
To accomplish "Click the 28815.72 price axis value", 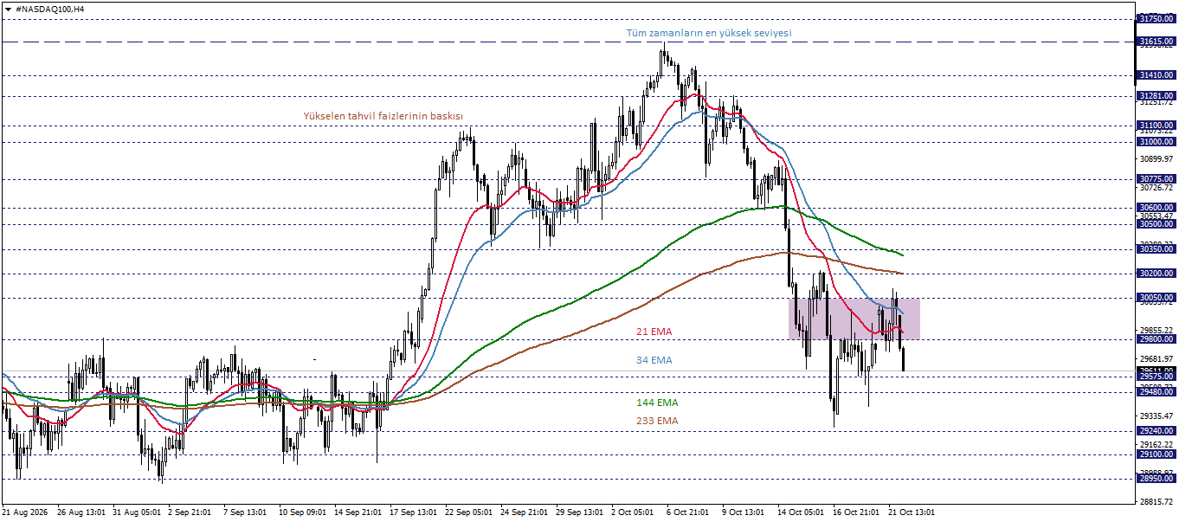I will tap(1156, 501).
